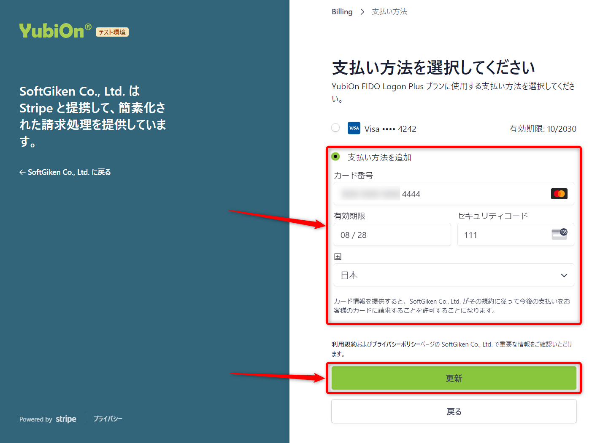
Task: Click the 戻る button
Action: point(454,411)
